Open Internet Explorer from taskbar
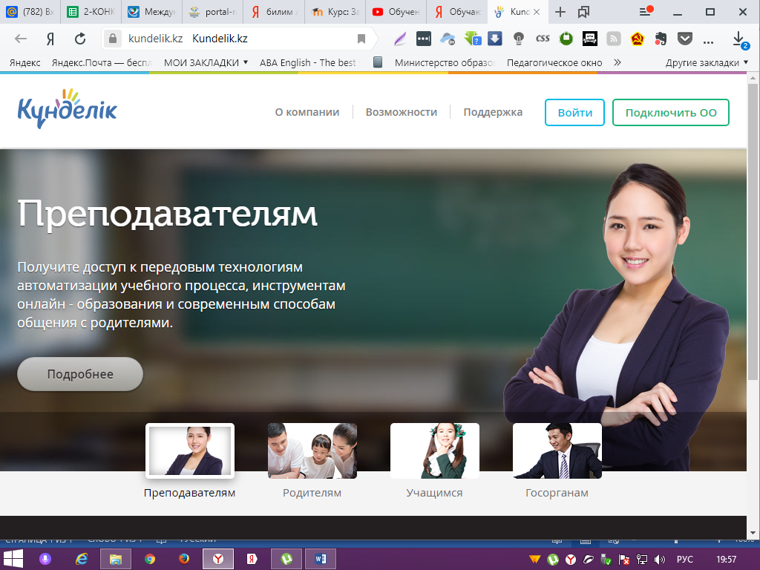The width and height of the screenshot is (760, 570). pos(81,559)
